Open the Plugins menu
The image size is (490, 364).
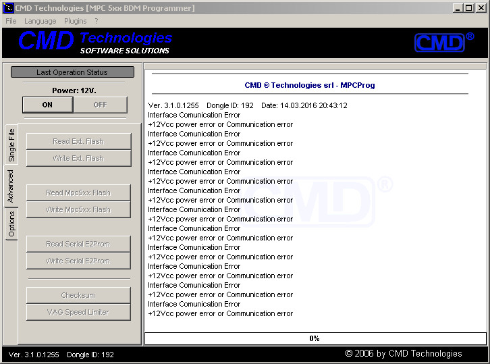click(76, 21)
